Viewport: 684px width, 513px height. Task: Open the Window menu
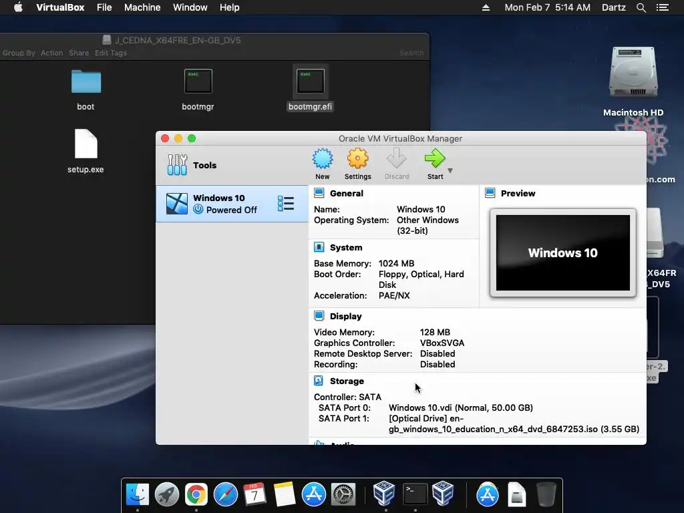click(190, 7)
